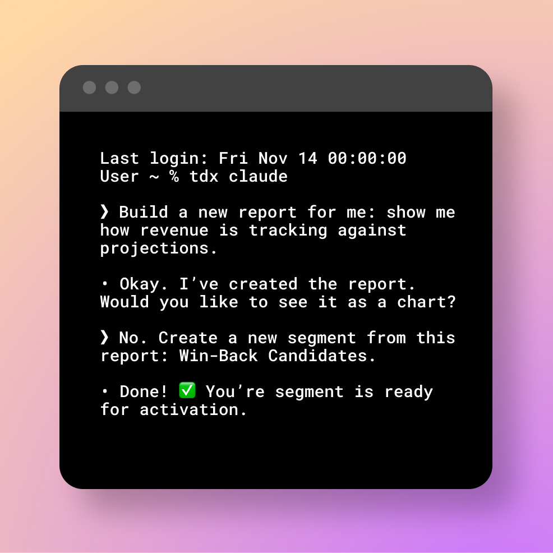The width and height of the screenshot is (553, 553).
Task: Click the chevron before 'No. Create'
Action: click(x=104, y=337)
